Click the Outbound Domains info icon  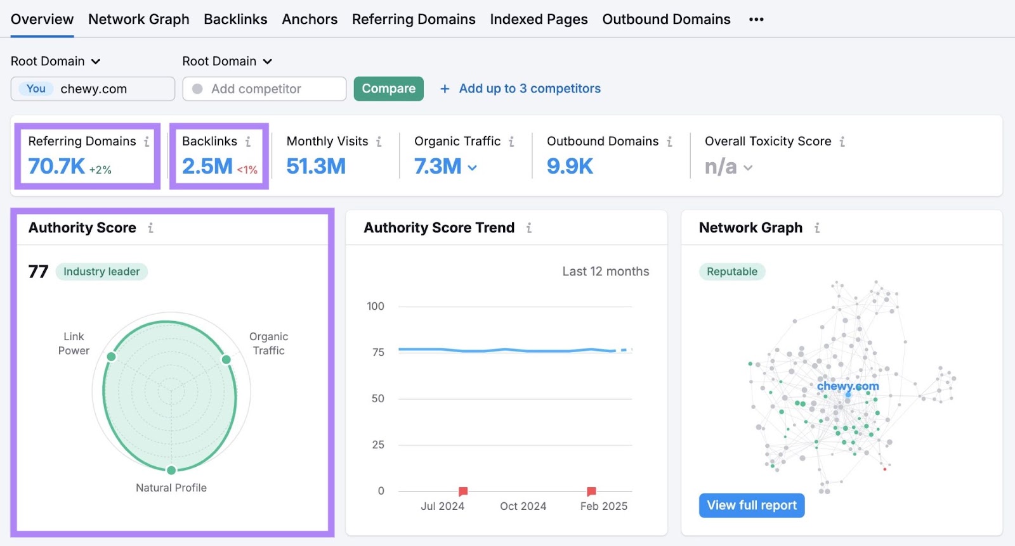tap(669, 142)
